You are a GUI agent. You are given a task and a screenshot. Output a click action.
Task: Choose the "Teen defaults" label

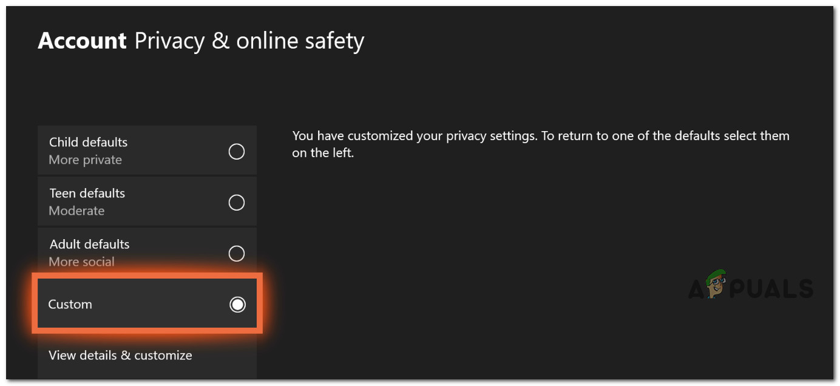(87, 193)
